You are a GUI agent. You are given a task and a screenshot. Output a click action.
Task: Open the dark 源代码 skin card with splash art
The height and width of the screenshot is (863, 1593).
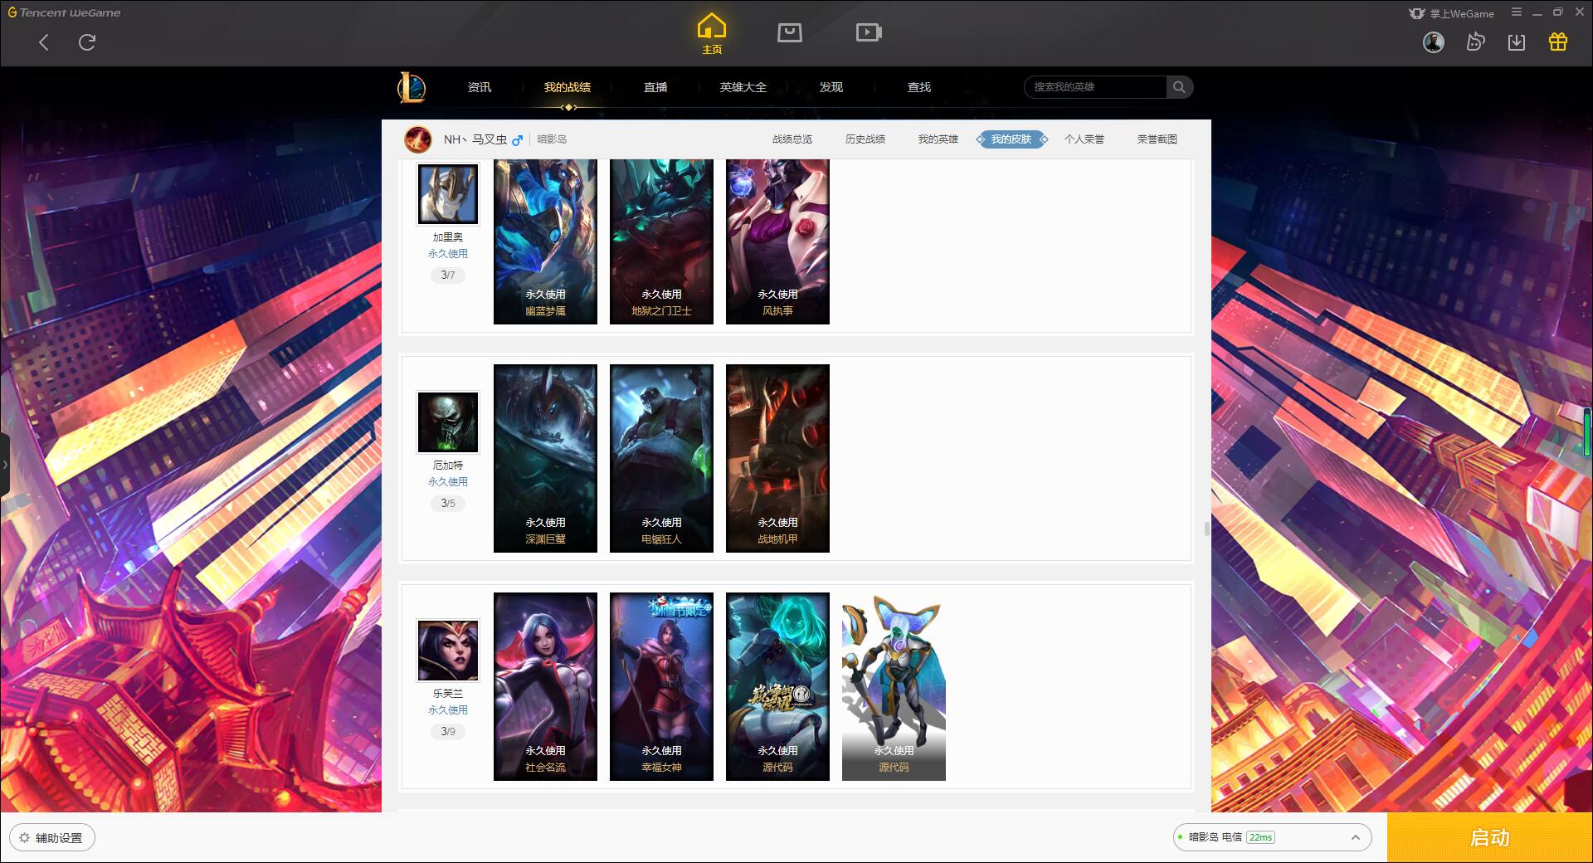click(777, 686)
